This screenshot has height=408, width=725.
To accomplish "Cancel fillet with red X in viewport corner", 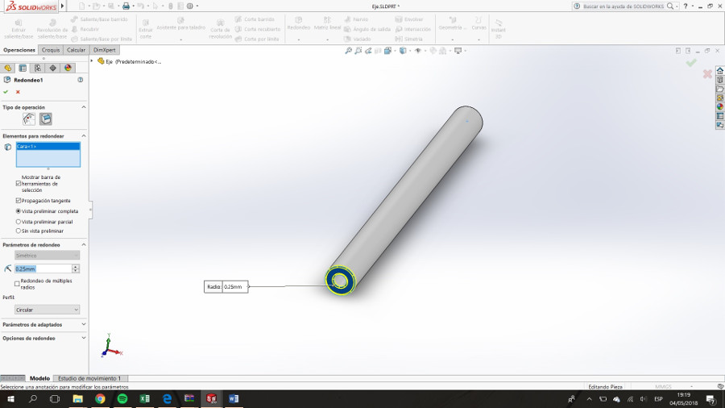I will pyautogui.click(x=707, y=74).
